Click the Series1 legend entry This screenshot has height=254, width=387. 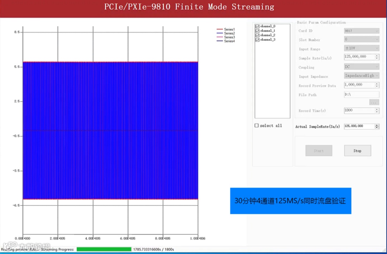pyautogui.click(x=226, y=29)
